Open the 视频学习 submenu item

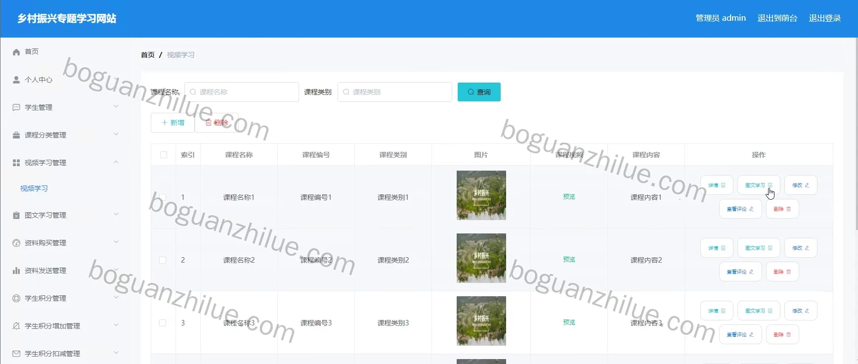(x=34, y=188)
